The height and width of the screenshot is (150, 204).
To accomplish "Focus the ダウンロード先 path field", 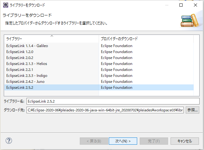I will point(105,110).
